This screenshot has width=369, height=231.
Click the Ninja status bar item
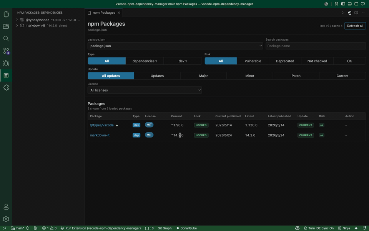click(x=344, y=228)
